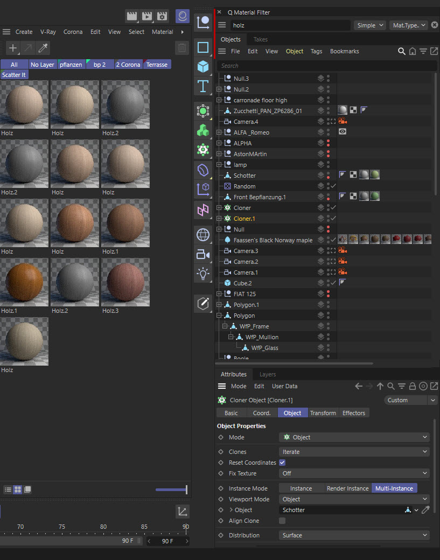Open the Tags menu in Objects manager
This screenshot has height=560, width=440.
316,51
